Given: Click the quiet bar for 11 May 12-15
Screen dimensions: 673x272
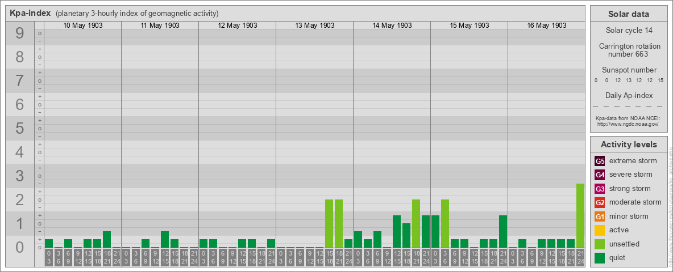Looking at the screenshot, I should pyautogui.click(x=165, y=240).
